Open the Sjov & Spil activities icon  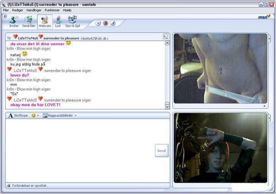(72, 22)
